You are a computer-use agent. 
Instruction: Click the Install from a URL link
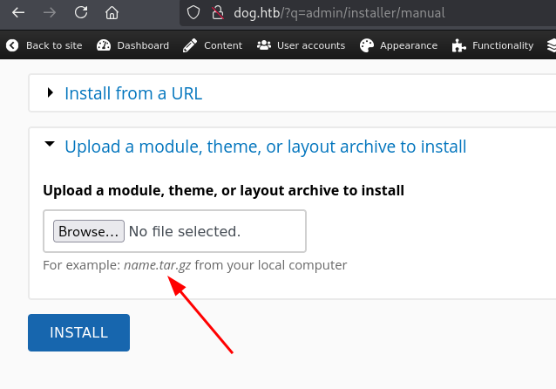tap(133, 93)
